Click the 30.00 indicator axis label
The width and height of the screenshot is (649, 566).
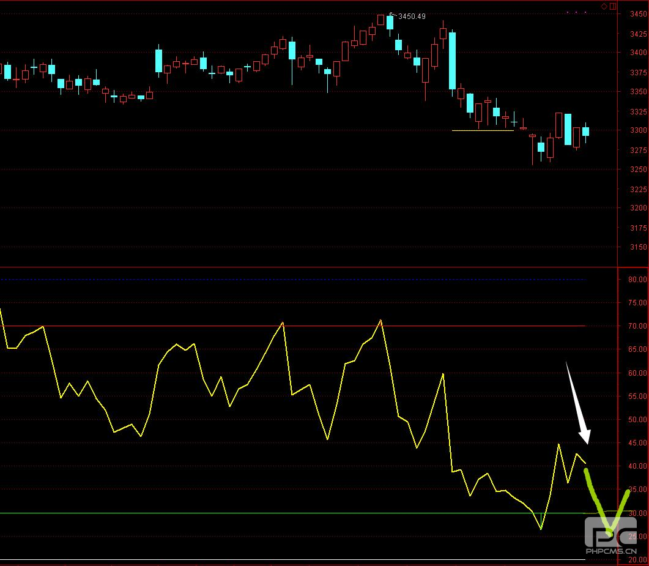[637, 513]
